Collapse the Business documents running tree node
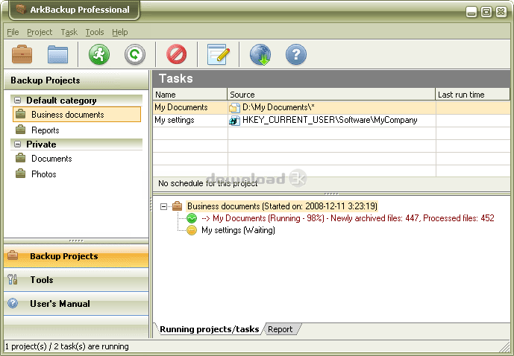Viewport: 514px width, 356px height. [165, 206]
